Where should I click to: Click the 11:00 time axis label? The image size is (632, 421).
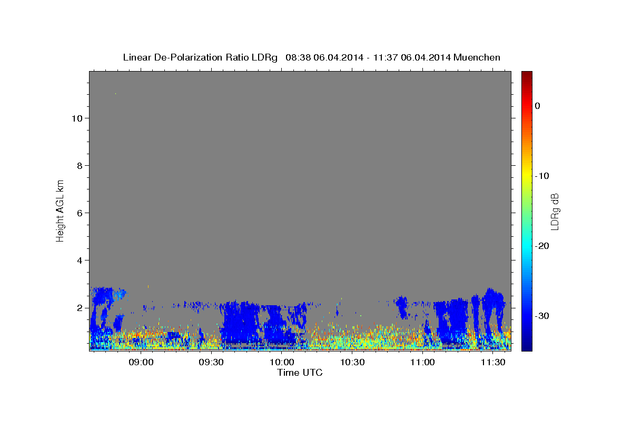pos(422,362)
